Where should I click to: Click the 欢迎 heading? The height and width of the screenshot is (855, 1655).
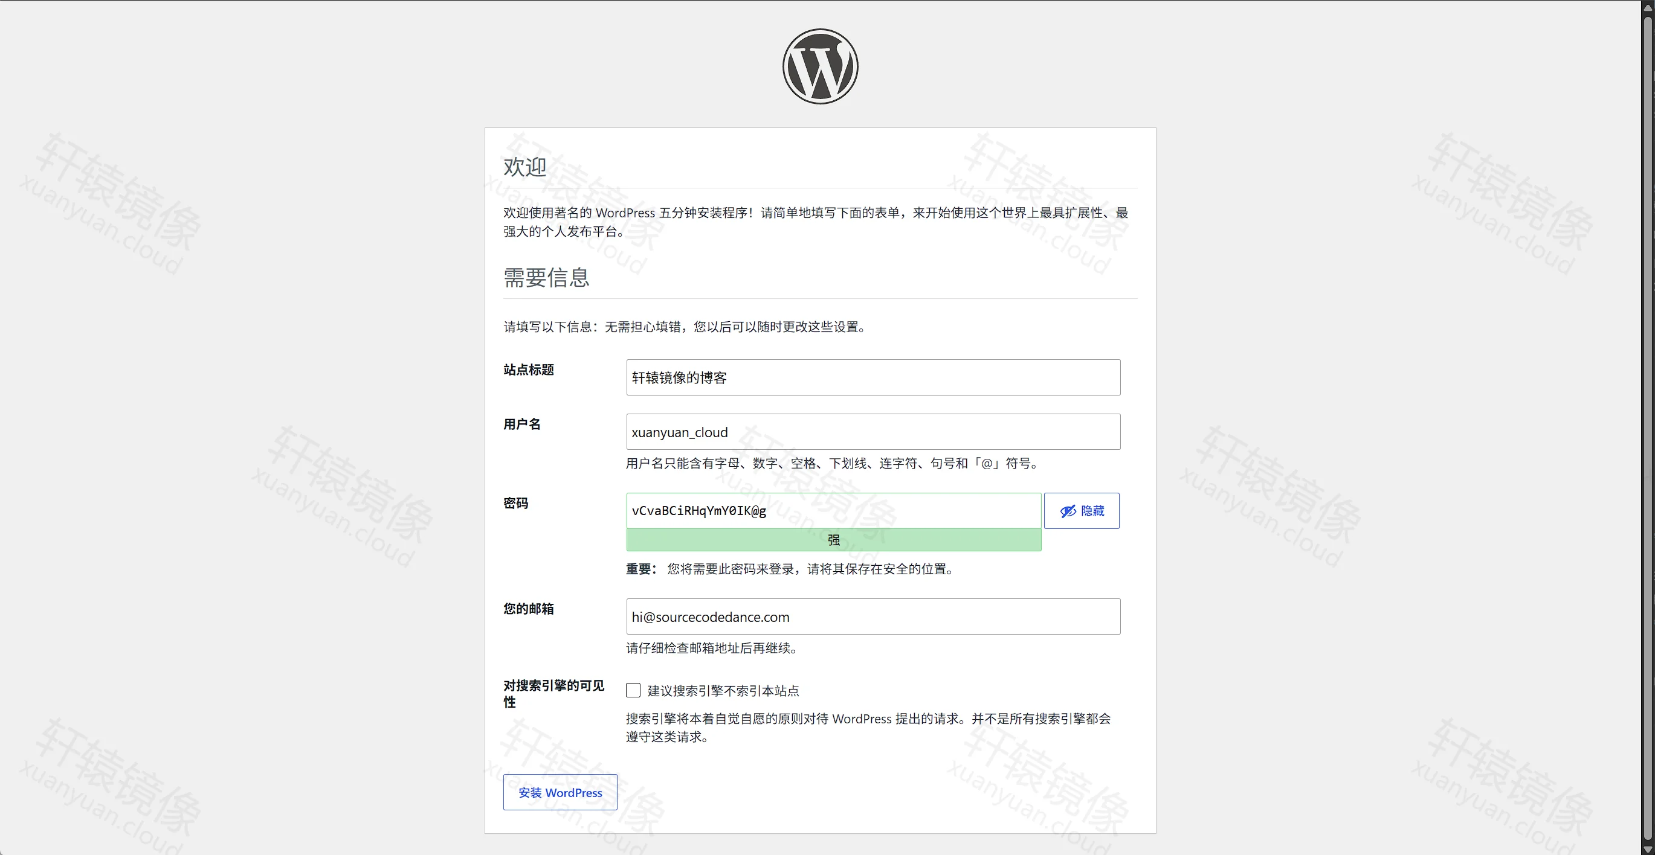(x=524, y=167)
